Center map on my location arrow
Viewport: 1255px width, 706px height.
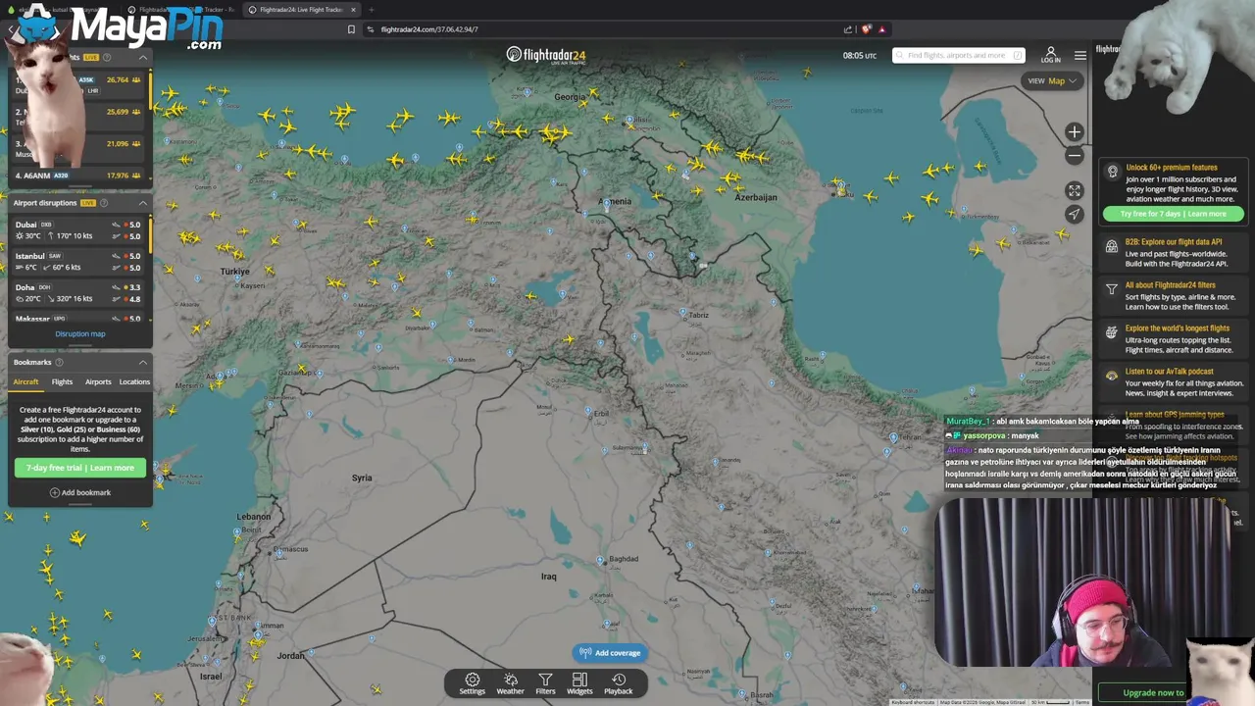1075,214
